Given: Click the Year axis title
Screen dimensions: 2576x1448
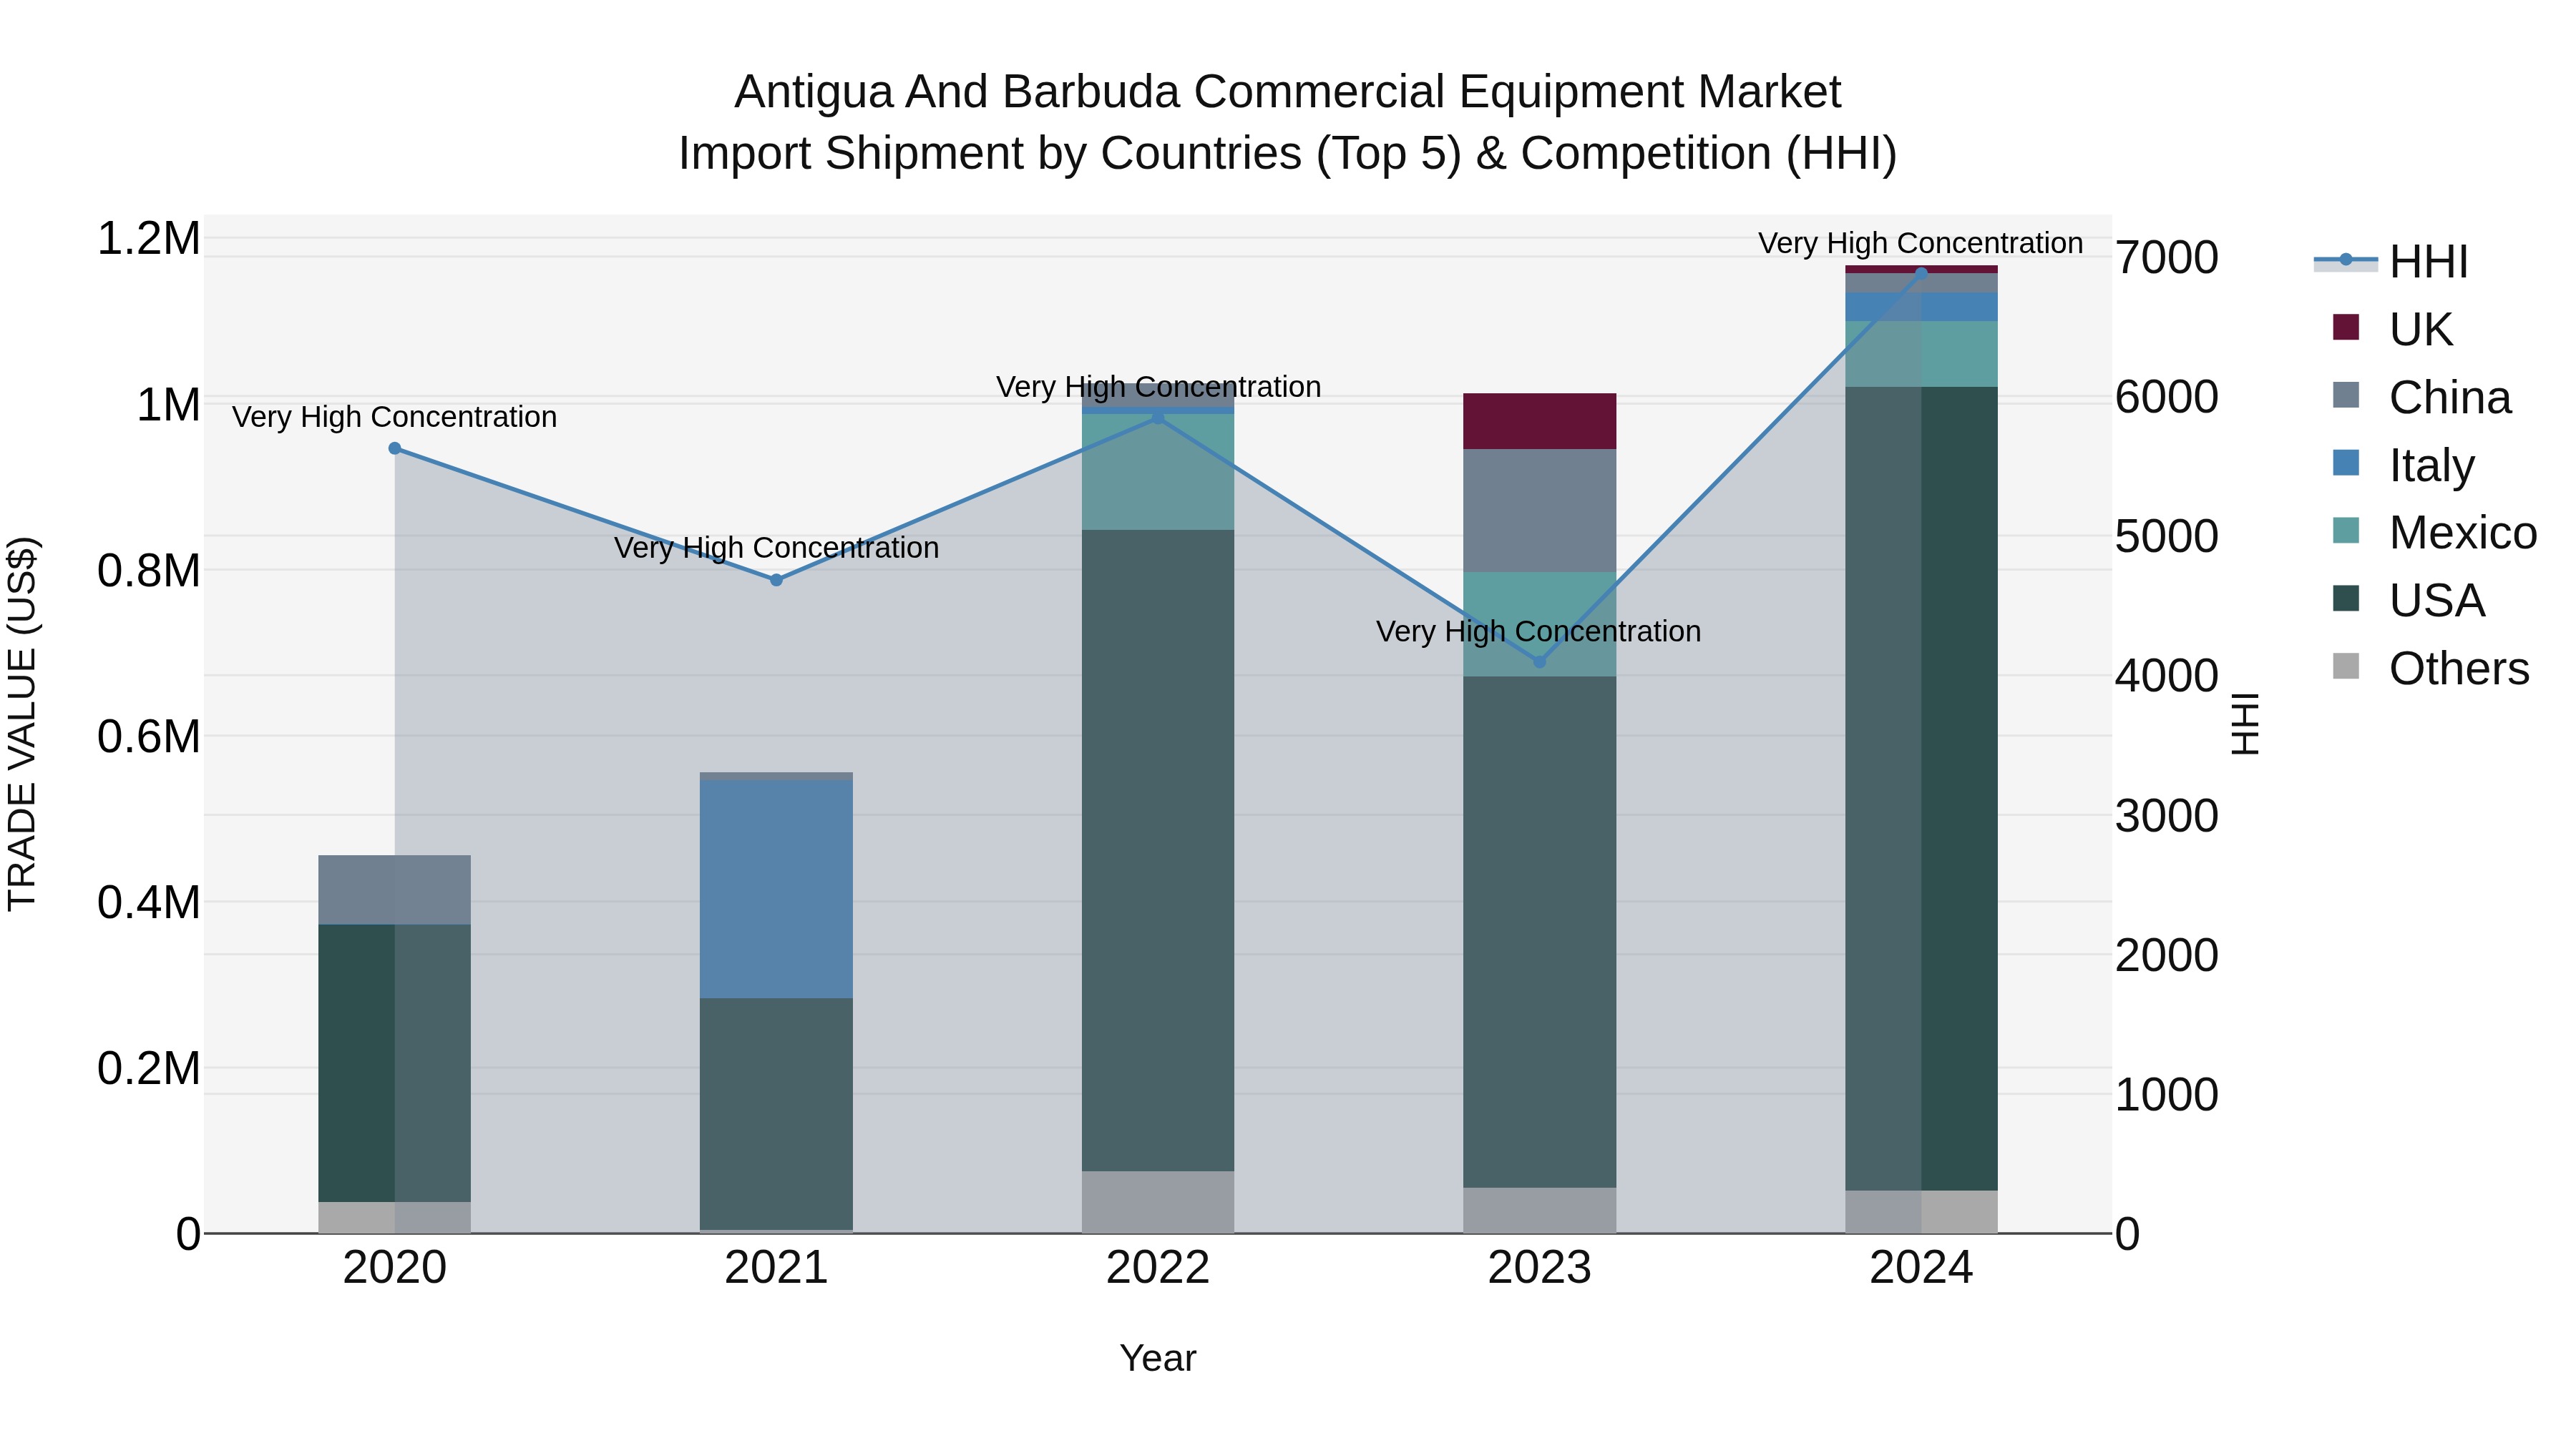Looking at the screenshot, I should tap(1158, 1359).
